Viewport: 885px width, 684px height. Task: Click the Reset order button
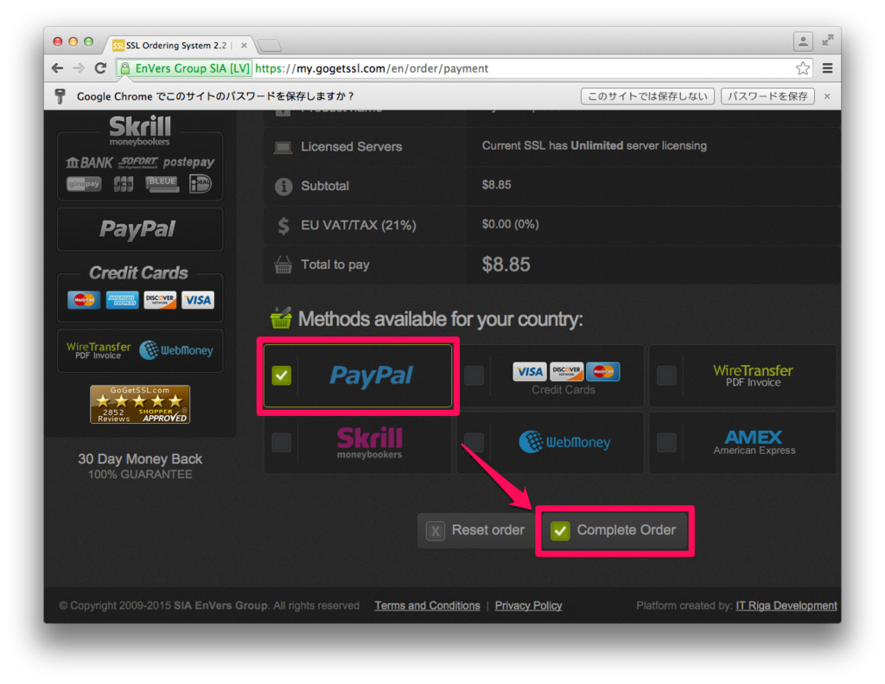click(475, 530)
